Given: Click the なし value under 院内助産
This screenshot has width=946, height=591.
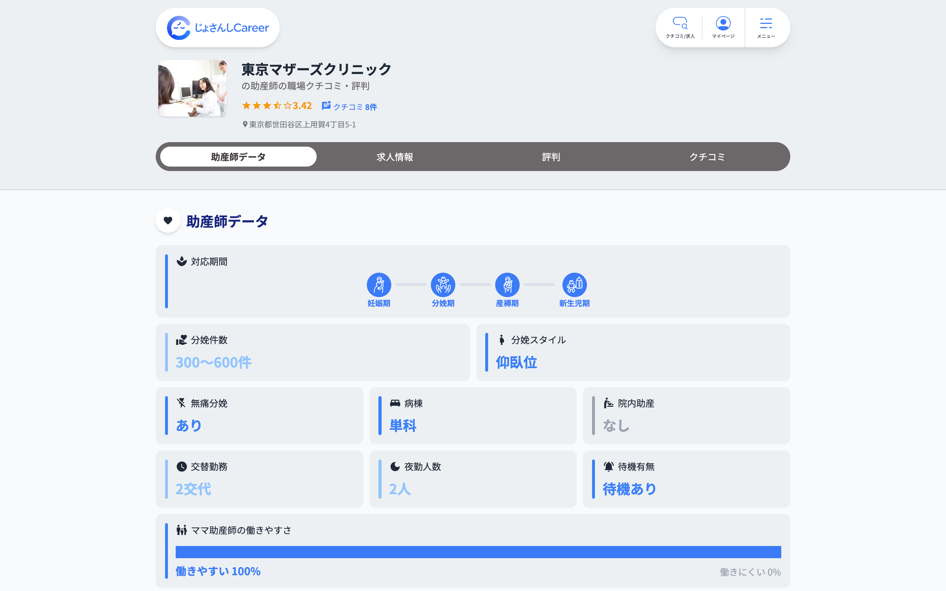Looking at the screenshot, I should coord(616,425).
